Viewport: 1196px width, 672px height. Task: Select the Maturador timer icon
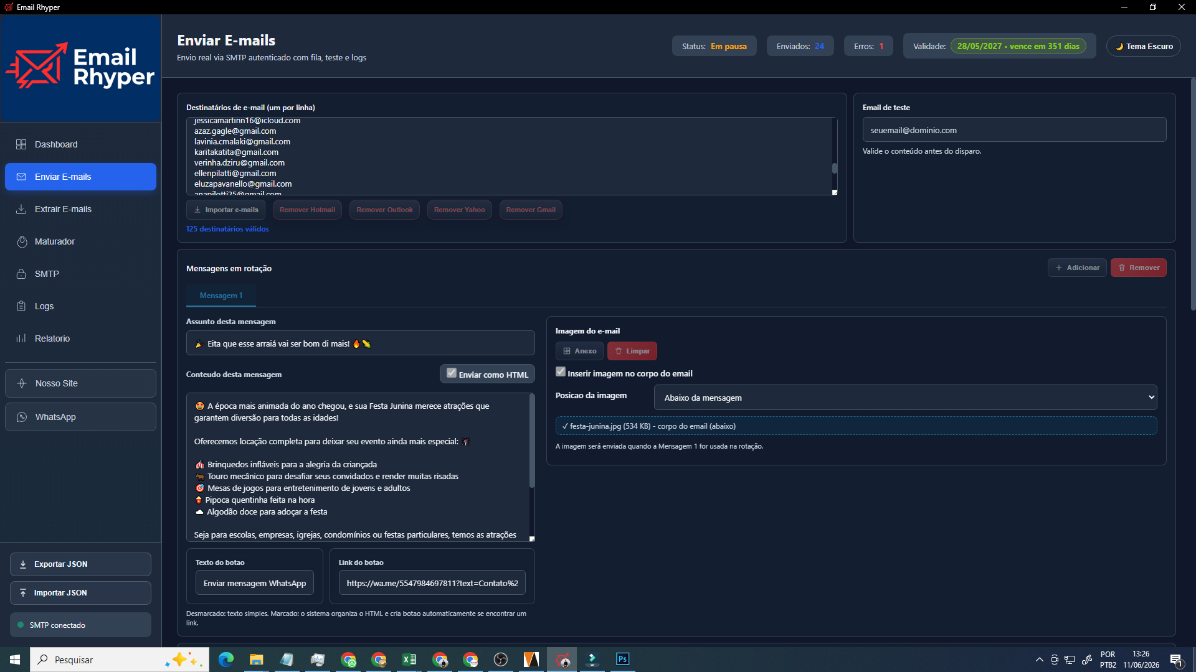pos(22,241)
